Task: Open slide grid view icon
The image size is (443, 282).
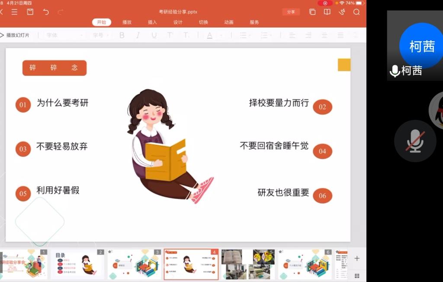Action: [x=357, y=276]
